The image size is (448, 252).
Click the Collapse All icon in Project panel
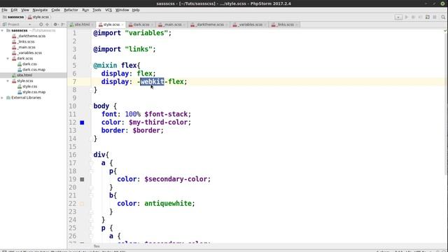click(48, 24)
